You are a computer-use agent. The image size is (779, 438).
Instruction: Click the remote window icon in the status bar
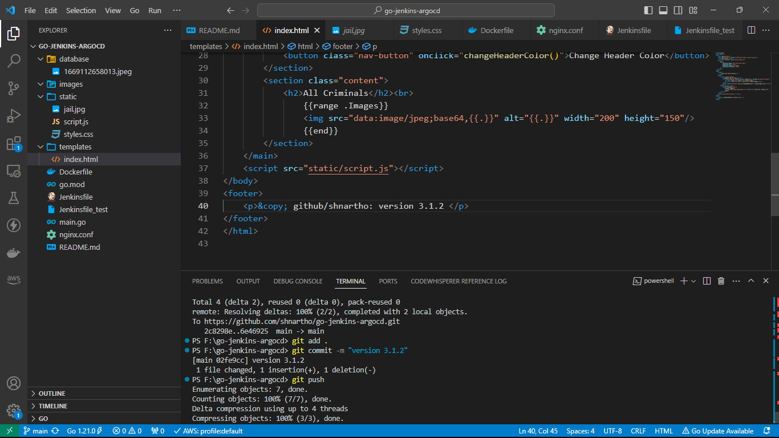tap(10, 431)
